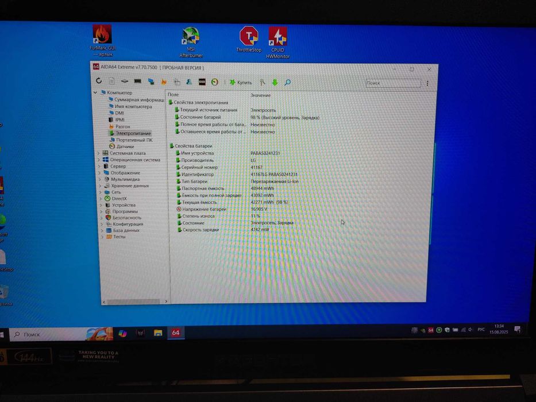This screenshot has width=536, height=402.
Task: Select Имя компьютера tree item
Action: [x=130, y=106]
